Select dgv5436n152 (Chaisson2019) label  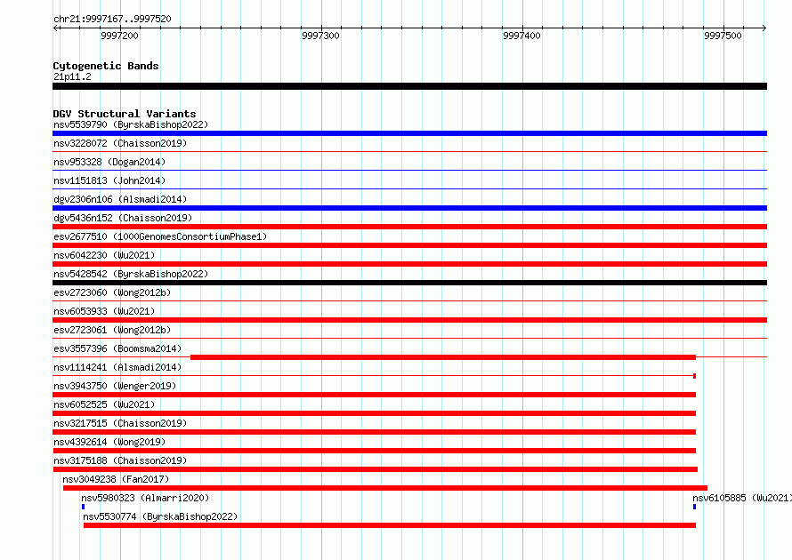(123, 218)
